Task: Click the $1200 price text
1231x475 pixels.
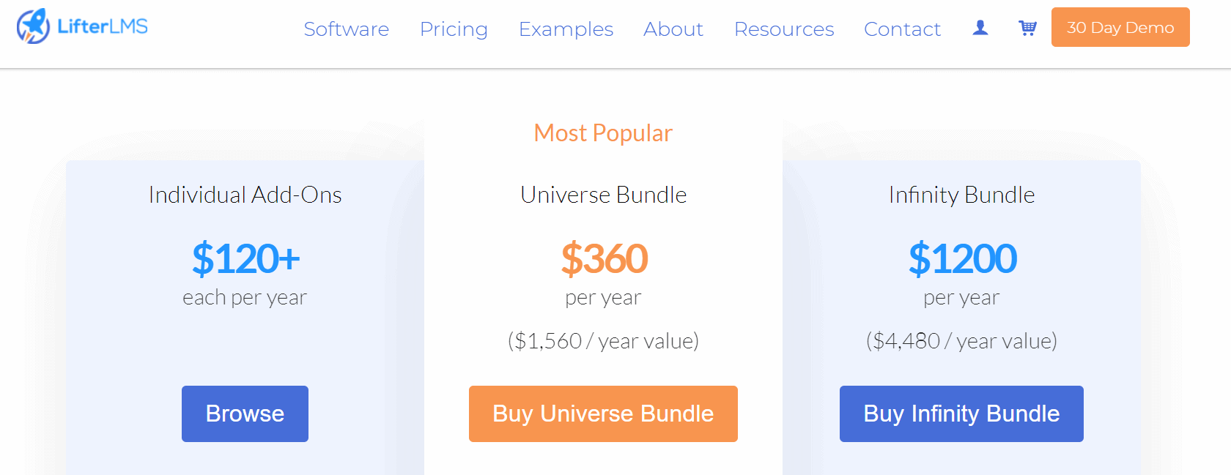Action: click(962, 258)
